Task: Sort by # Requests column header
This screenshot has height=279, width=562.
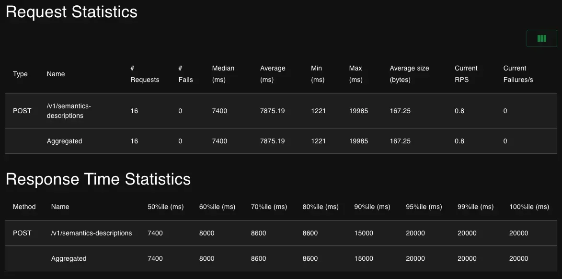Action: 144,74
